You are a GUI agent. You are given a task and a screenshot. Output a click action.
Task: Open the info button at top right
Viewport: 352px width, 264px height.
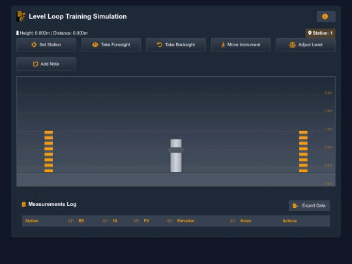(326, 16)
